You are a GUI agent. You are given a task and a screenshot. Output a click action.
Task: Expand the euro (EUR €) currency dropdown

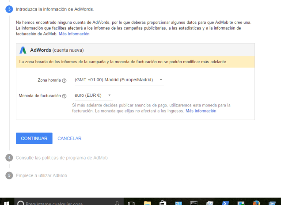(x=93, y=95)
